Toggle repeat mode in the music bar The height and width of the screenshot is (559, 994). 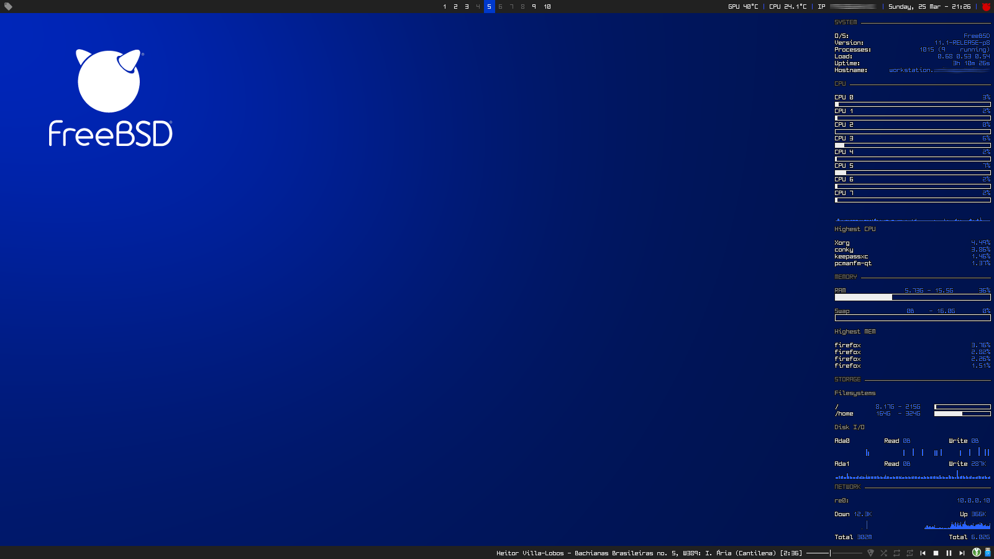(x=896, y=553)
